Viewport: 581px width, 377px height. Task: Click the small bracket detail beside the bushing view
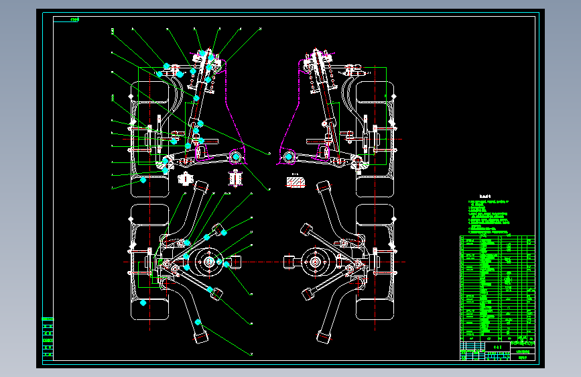(185, 179)
